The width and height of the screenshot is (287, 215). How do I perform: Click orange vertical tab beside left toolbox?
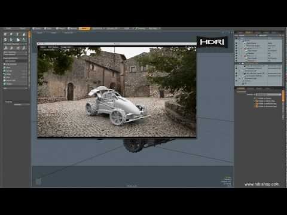coord(29,35)
